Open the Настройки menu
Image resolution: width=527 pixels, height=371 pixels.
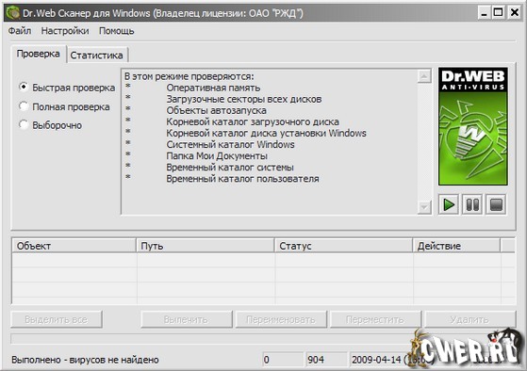(x=65, y=31)
